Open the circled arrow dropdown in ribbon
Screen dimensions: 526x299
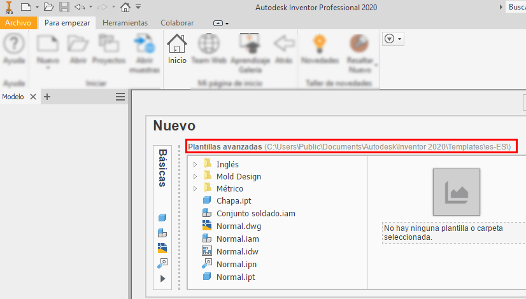point(393,39)
